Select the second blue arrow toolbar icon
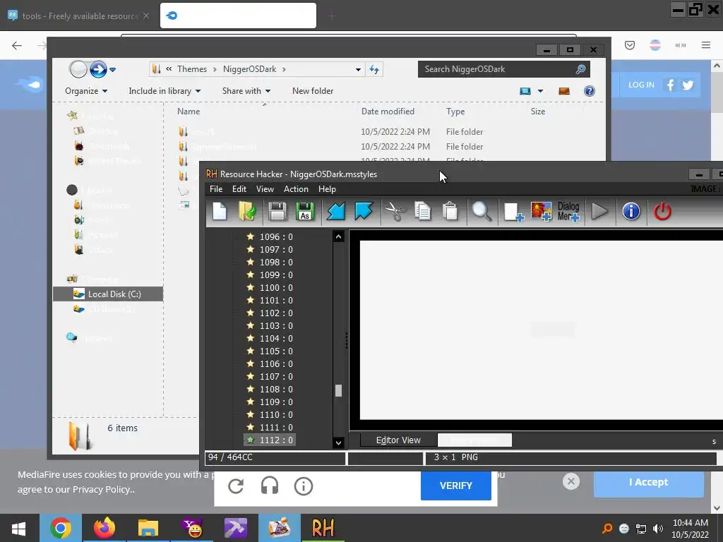Screen dimensions: 723x542 click(364, 212)
